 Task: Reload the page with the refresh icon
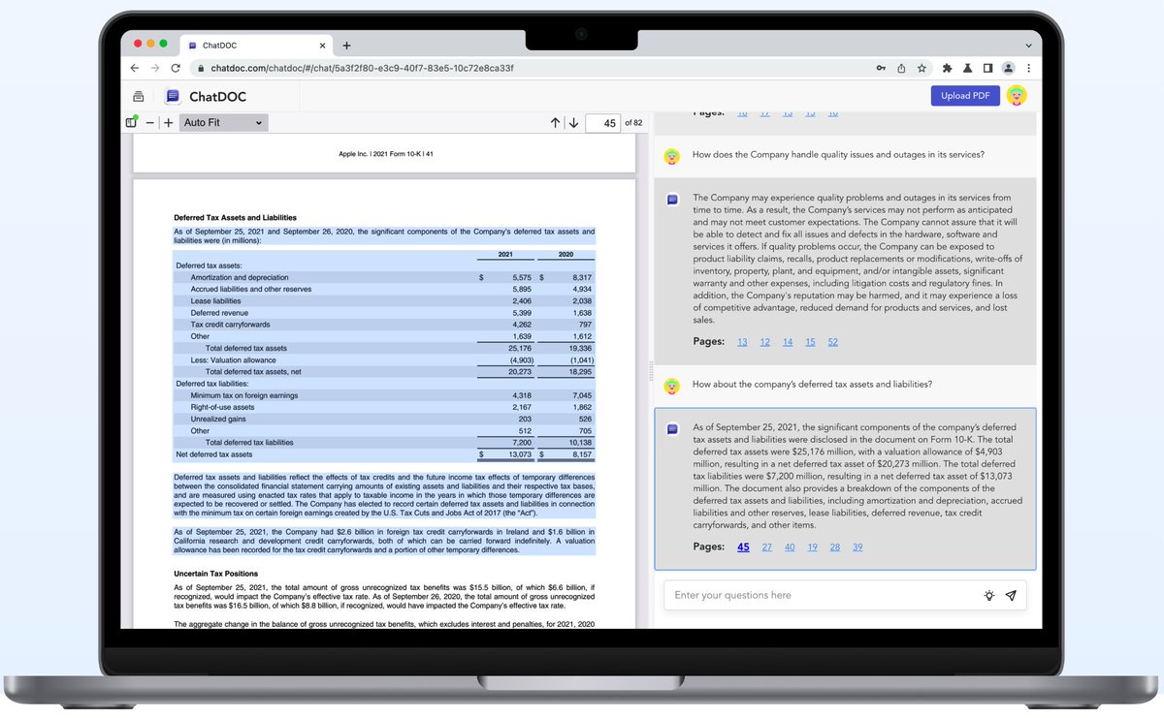coord(176,69)
